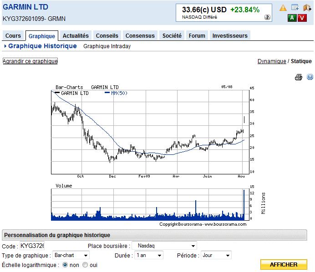The image size is (315, 272).
Task: Select logarithmic scale 'non' radio
Action: tap(65, 265)
